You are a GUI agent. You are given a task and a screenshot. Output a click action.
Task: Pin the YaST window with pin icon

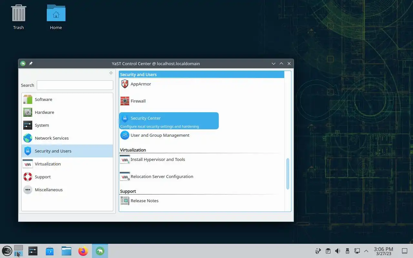click(31, 64)
